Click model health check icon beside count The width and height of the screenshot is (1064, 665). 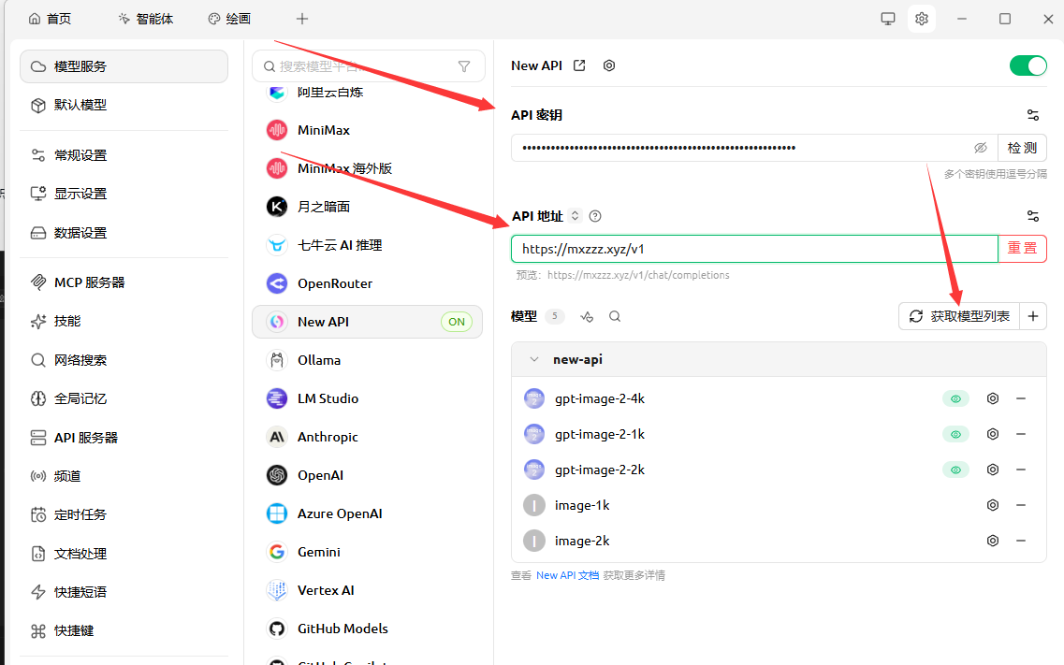[587, 316]
